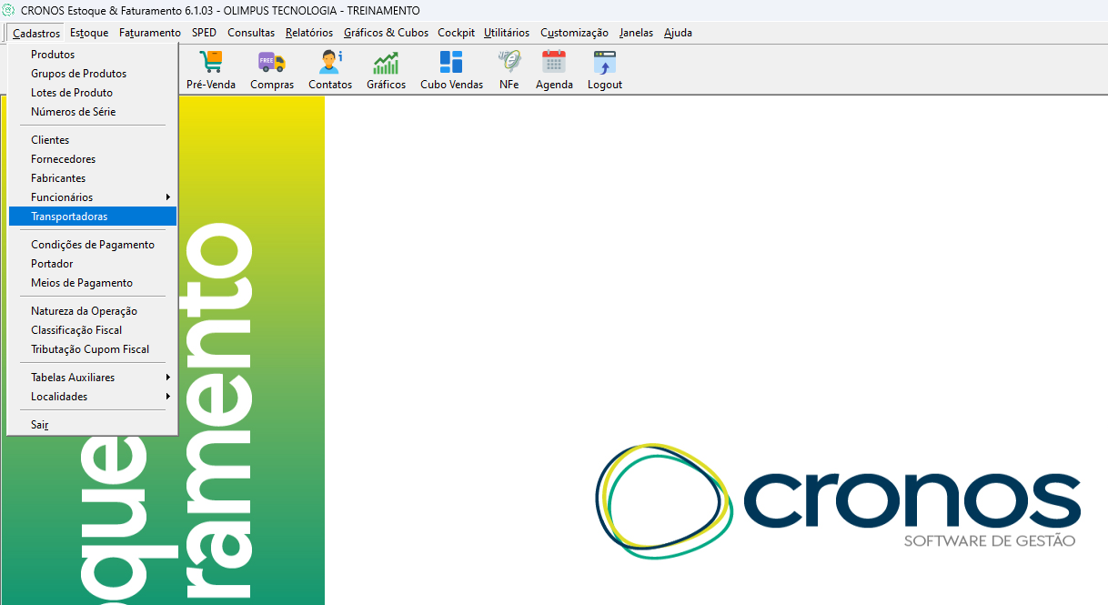1108x605 pixels.
Task: Expand the Tabelas Auxiliares submenu
Action: pyautogui.click(x=93, y=378)
